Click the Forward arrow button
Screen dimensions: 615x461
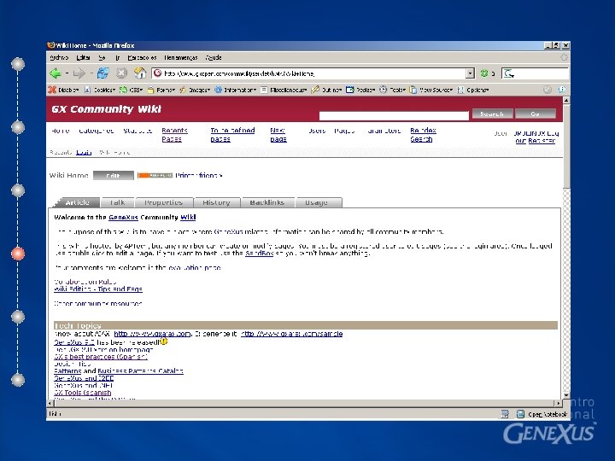point(79,73)
